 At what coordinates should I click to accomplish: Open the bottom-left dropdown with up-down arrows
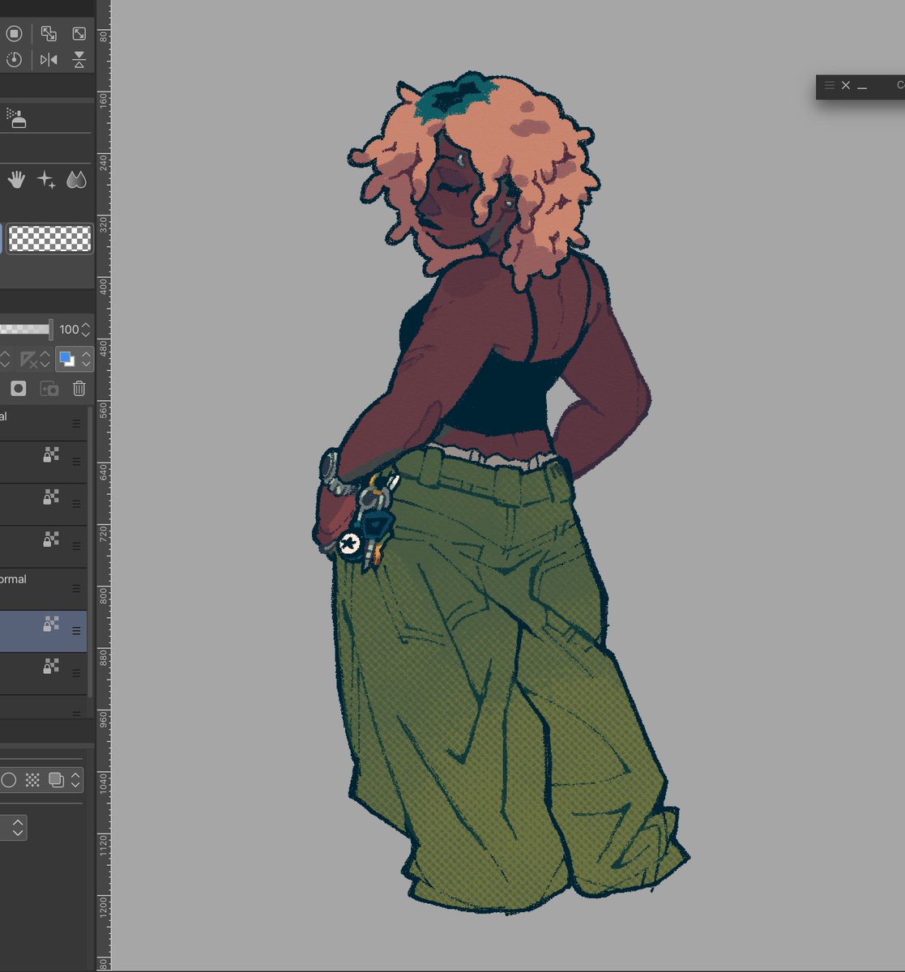(x=17, y=828)
